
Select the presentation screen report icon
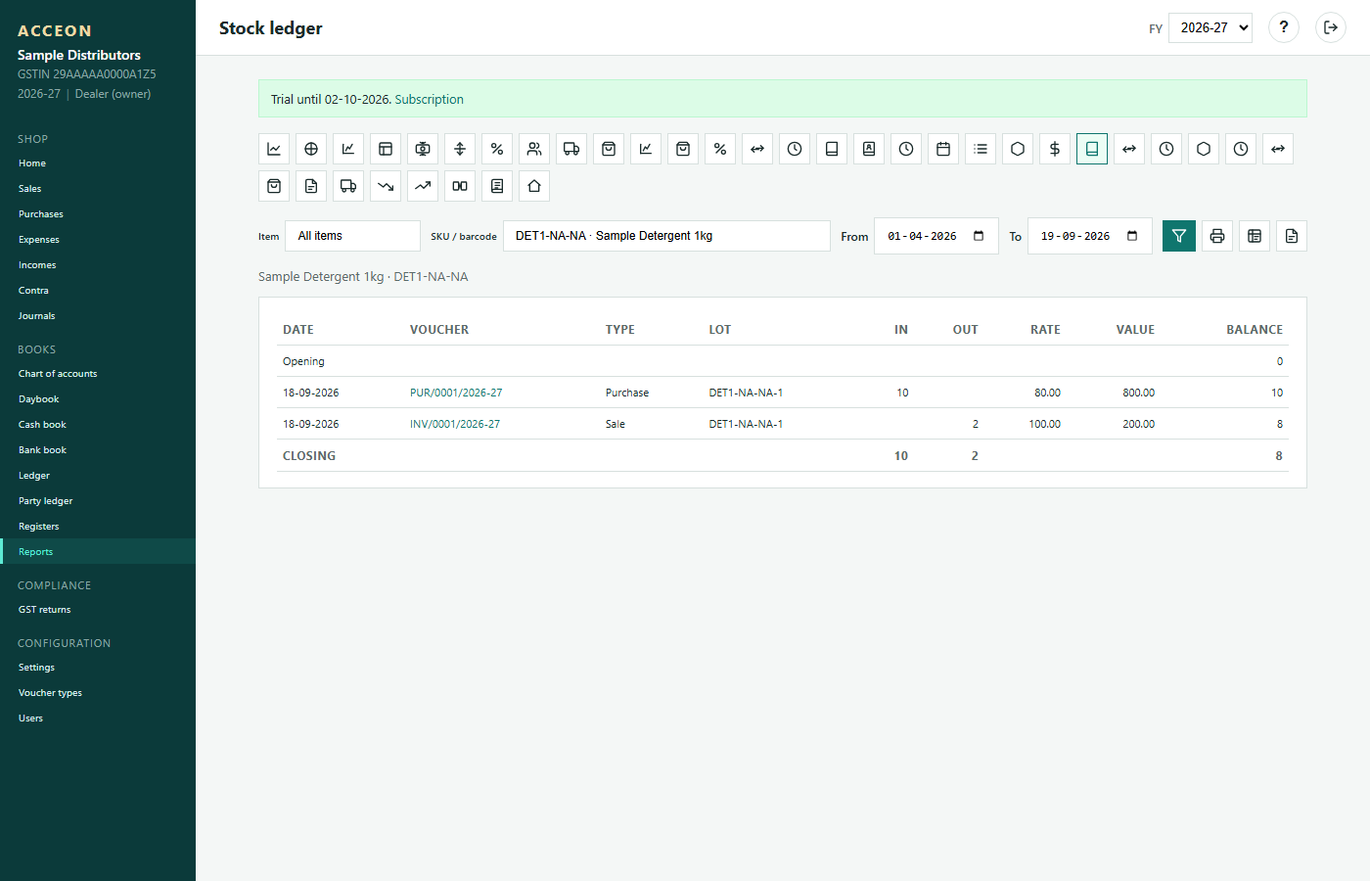tap(423, 149)
